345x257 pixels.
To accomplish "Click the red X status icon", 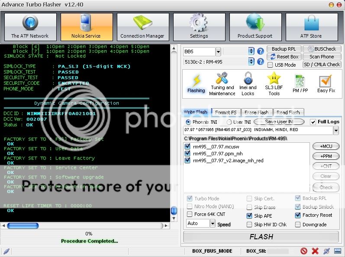I will [315, 251].
